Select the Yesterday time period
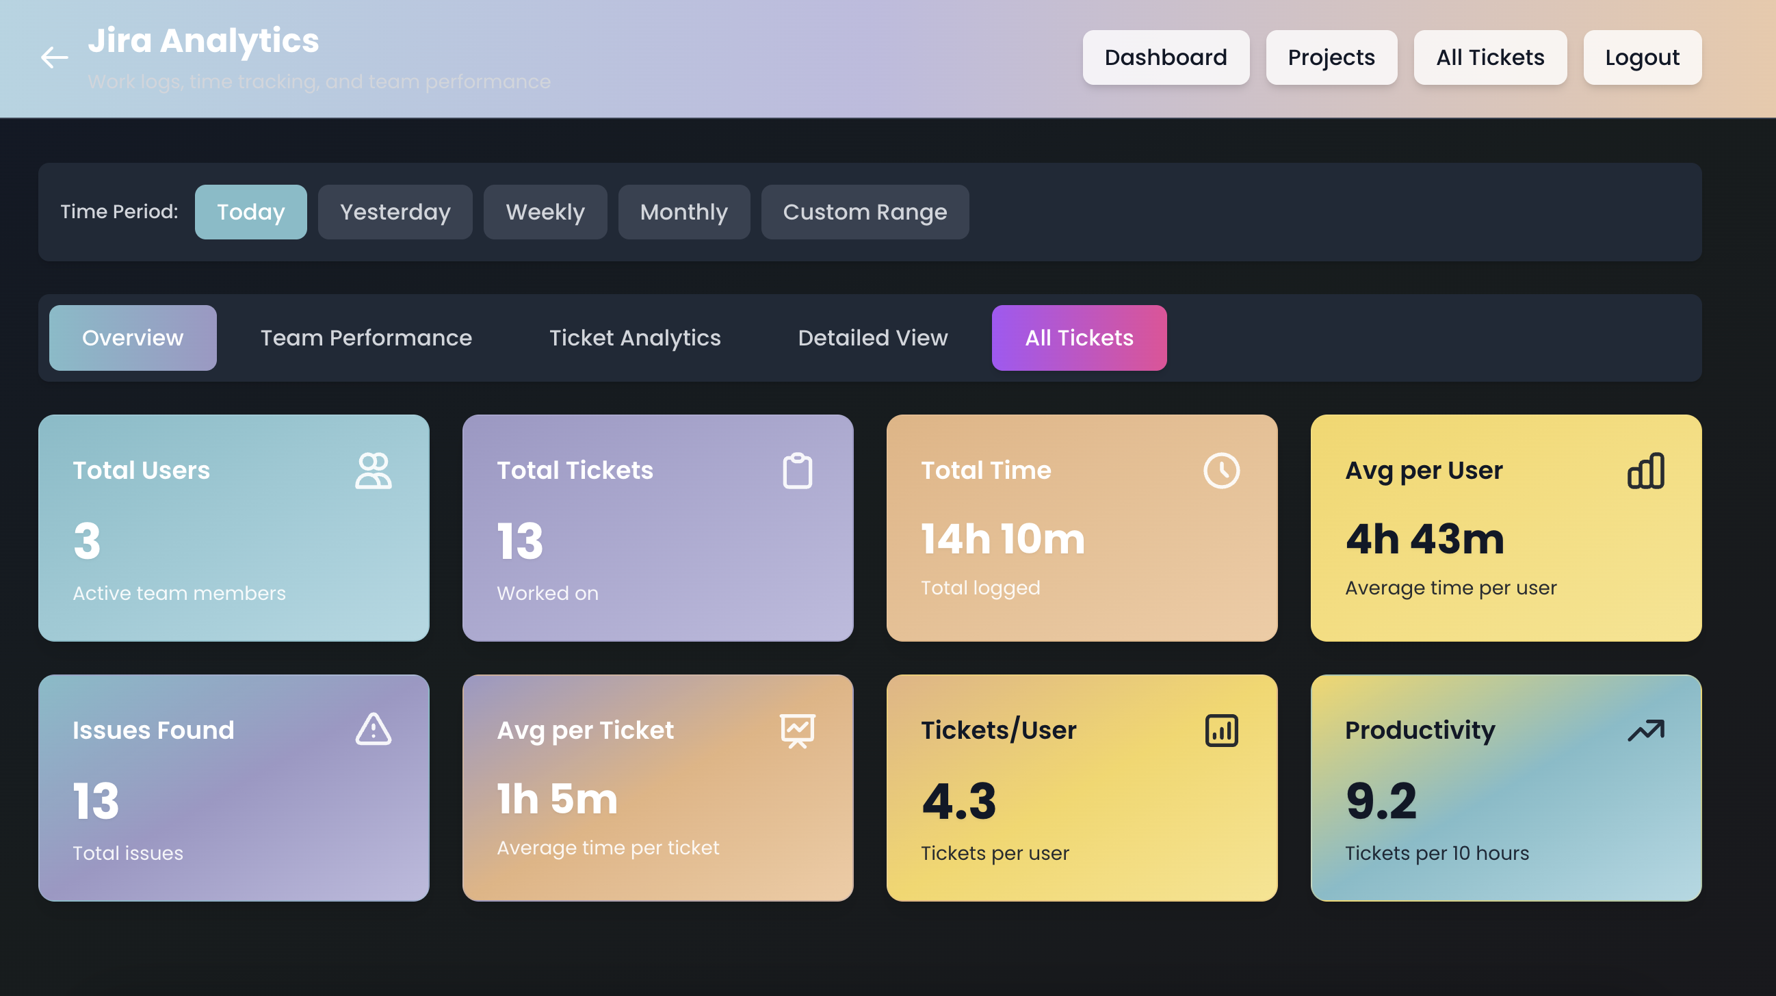Viewport: 1776px width, 996px height. [x=395, y=211]
